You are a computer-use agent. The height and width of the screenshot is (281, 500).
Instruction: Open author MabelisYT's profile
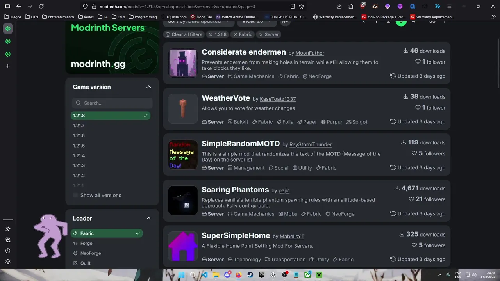click(x=292, y=237)
